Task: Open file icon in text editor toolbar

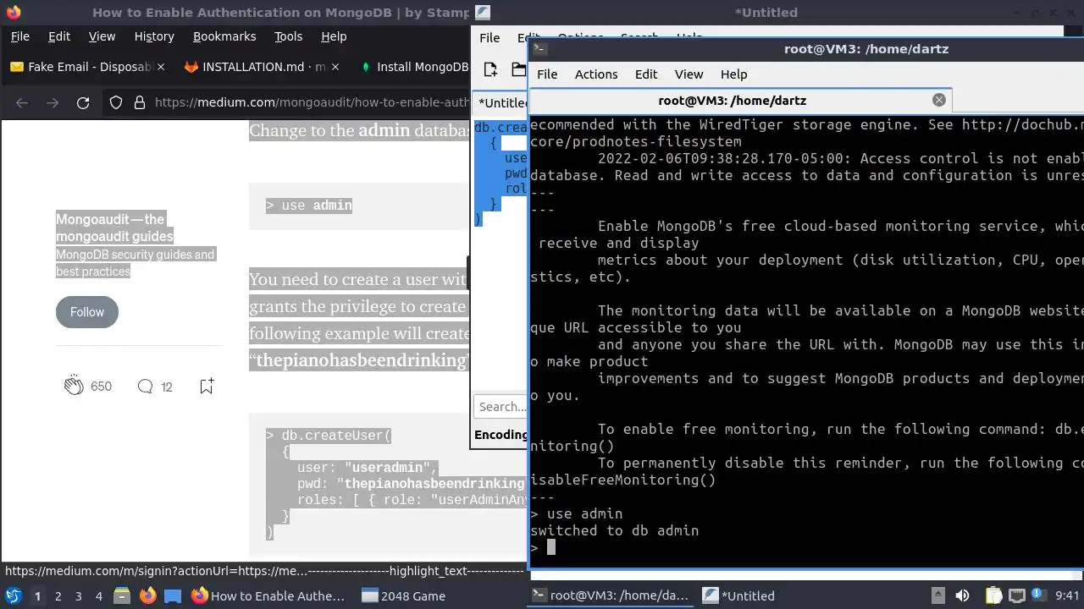Action: [x=518, y=69]
